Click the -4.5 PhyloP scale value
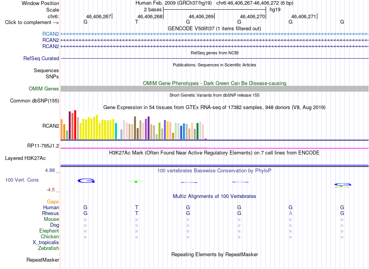The height and width of the screenshot is (269, 369). pos(50,189)
